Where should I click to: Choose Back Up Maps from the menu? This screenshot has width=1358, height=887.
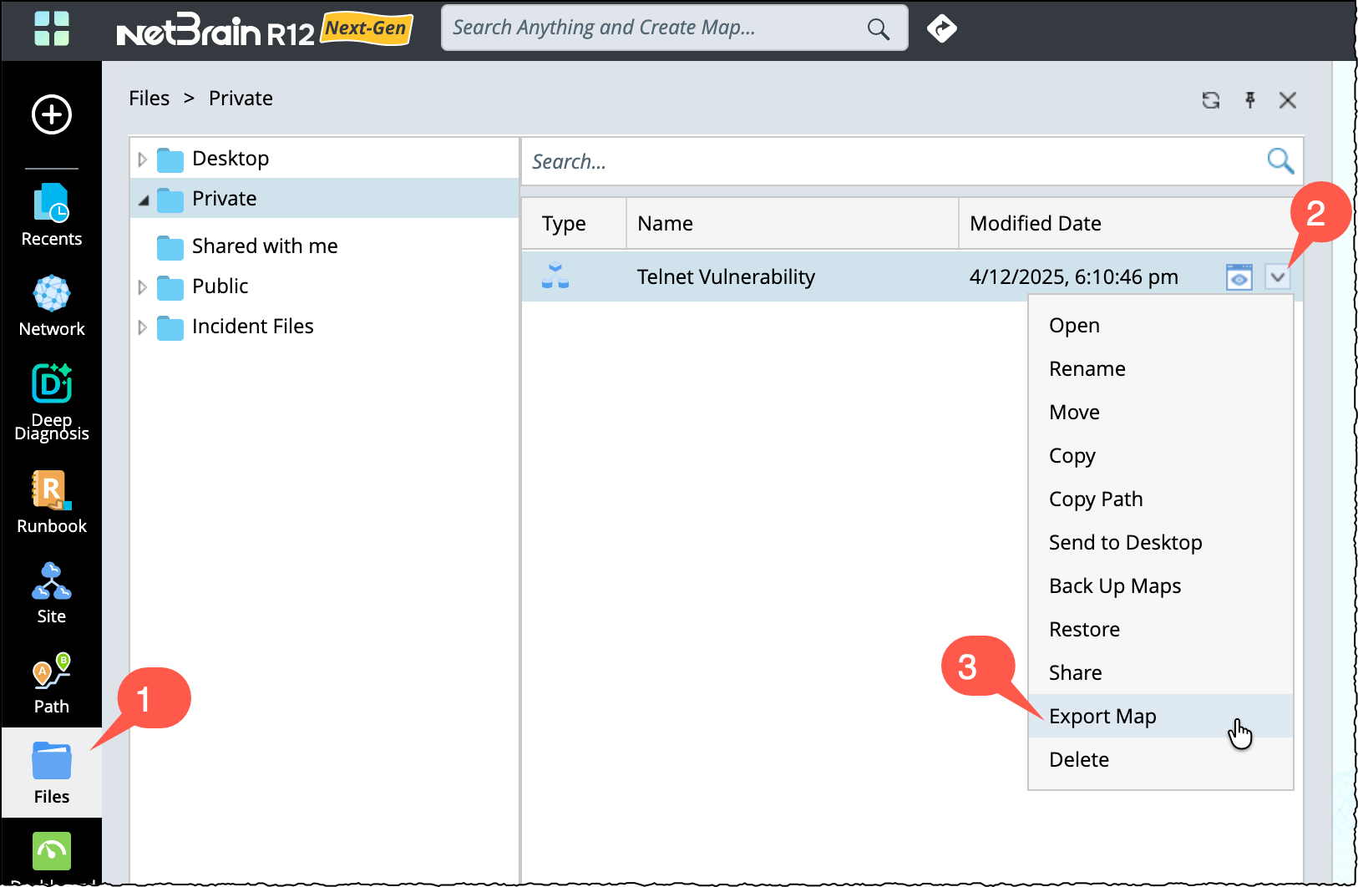pos(1160,585)
